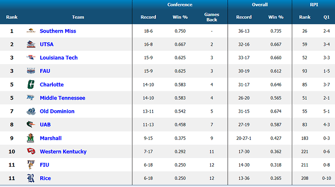The width and height of the screenshot is (335, 187).
Task: Open the Western Kentucky team link
Action: pyautogui.click(x=63, y=152)
